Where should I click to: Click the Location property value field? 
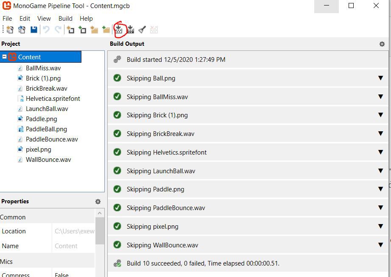tap(73, 231)
